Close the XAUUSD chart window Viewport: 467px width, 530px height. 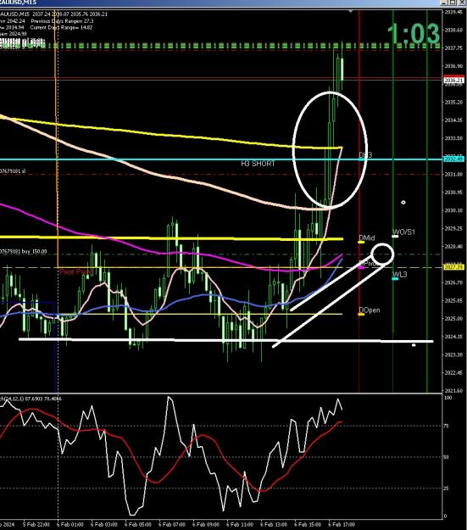pos(462,3)
